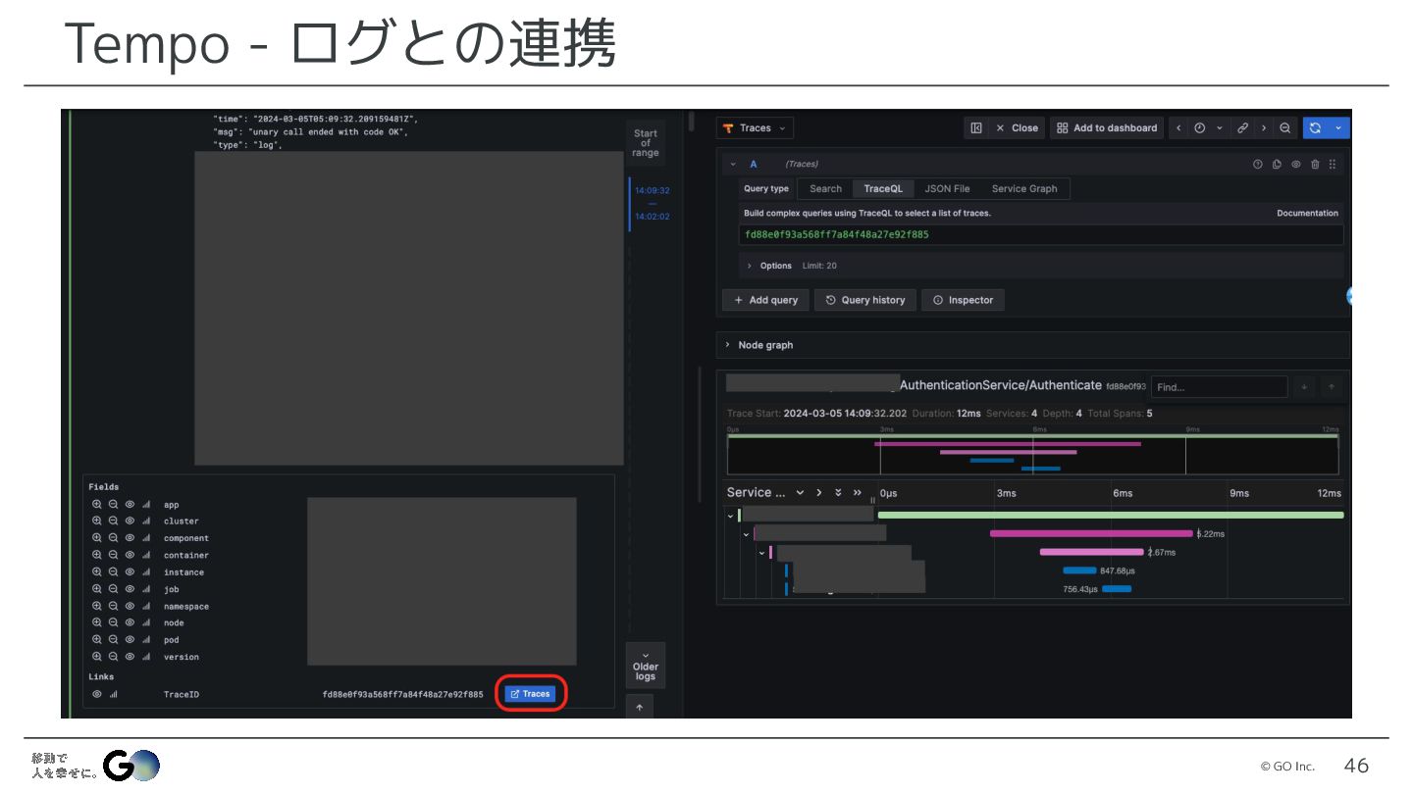The height and width of the screenshot is (794, 1413).
Task: Shift the time range forwards with right arrow
Action: point(1264,128)
